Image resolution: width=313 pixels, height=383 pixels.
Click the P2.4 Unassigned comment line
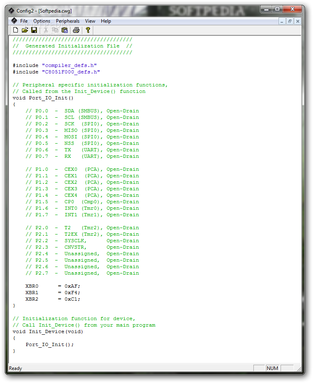click(x=82, y=254)
